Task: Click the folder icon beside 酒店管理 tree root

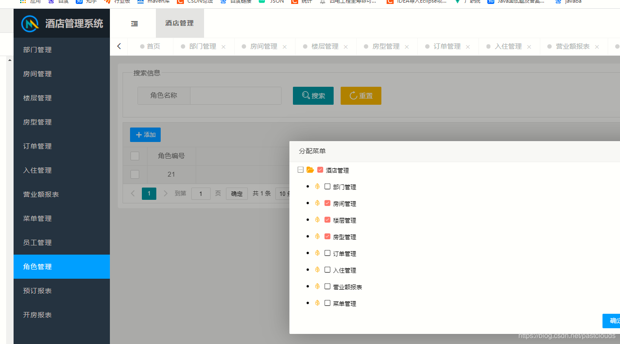Action: pyautogui.click(x=310, y=170)
